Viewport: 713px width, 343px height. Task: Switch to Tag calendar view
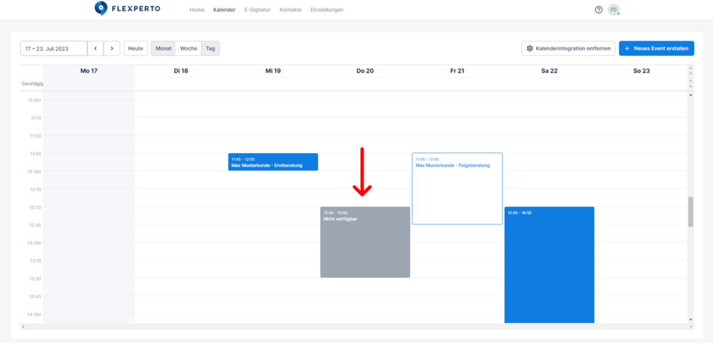coord(210,48)
